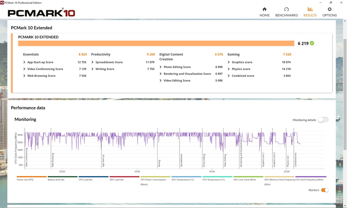Viewport: 347px width, 208px height.
Task: Restore the window using title bar icon
Action: 331,3
